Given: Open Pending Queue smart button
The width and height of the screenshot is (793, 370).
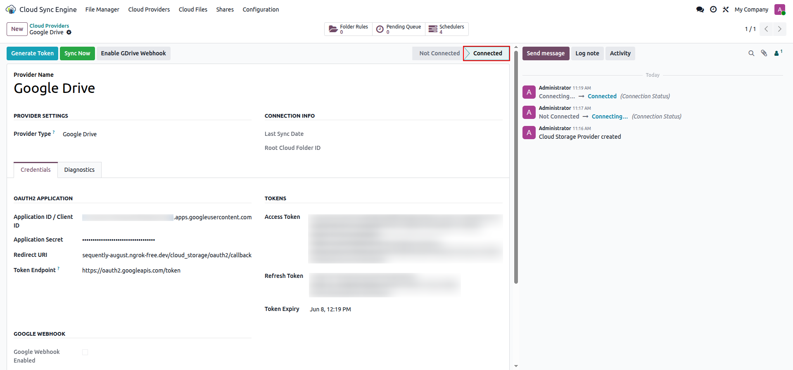Looking at the screenshot, I should (x=399, y=29).
